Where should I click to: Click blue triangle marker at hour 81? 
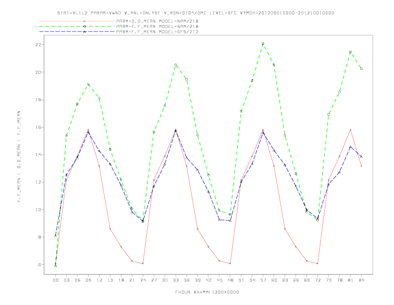350,147
